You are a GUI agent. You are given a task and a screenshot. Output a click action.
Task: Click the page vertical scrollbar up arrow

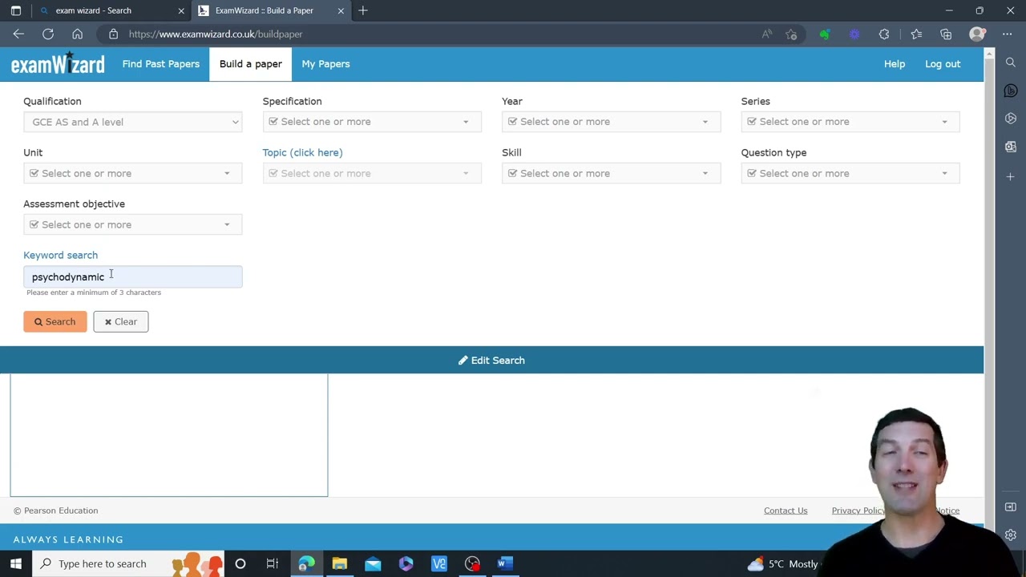989,54
